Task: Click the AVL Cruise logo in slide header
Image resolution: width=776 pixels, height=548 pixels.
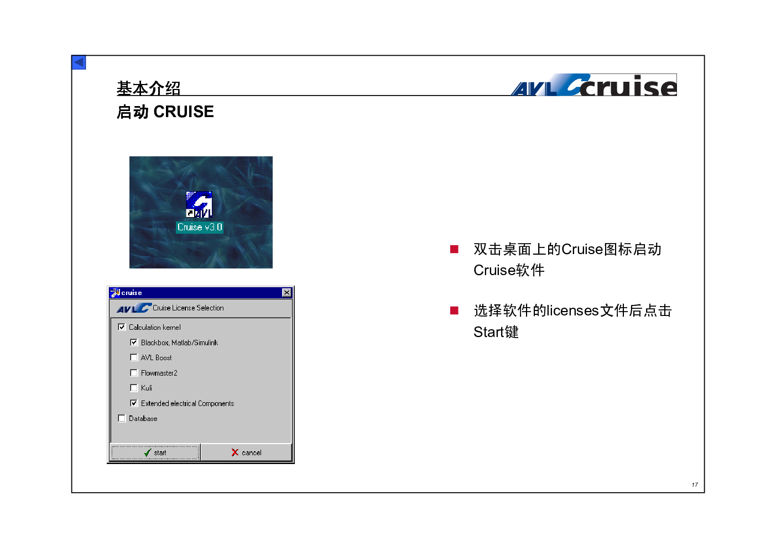Action: pyautogui.click(x=594, y=85)
